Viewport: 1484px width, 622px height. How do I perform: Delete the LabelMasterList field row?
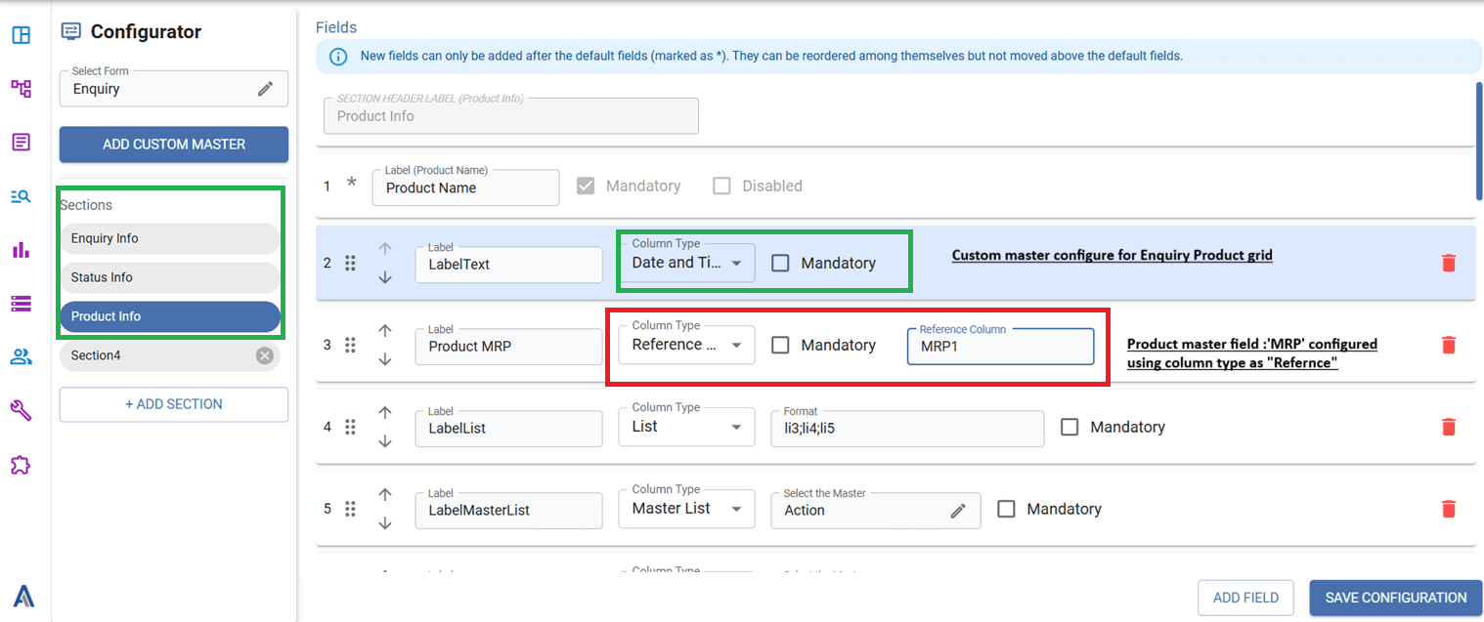pos(1449,509)
